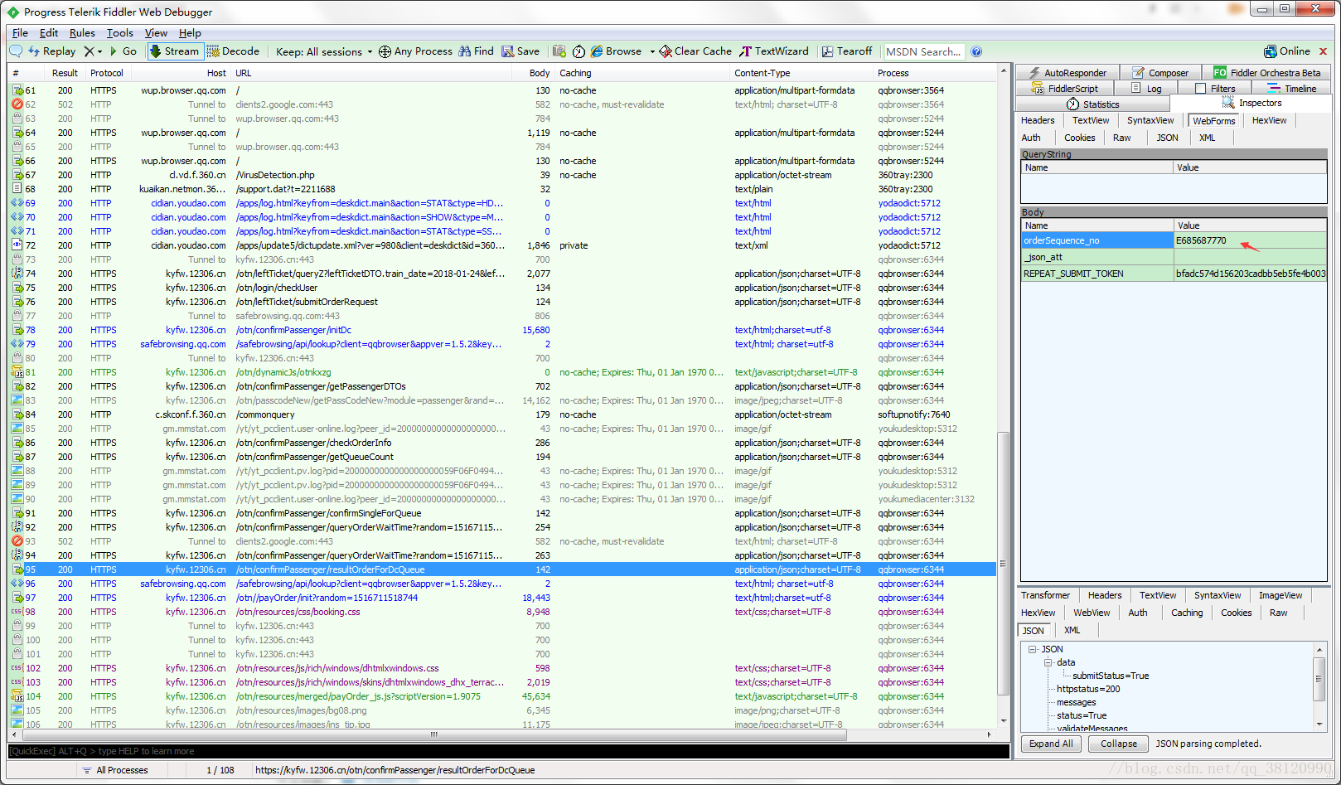1341x785 pixels.
Task: Toggle Stream mode in toolbar
Action: (x=174, y=51)
